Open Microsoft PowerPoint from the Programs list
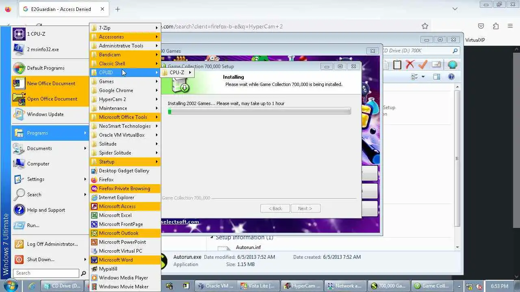This screenshot has height=292, width=520. (125, 242)
